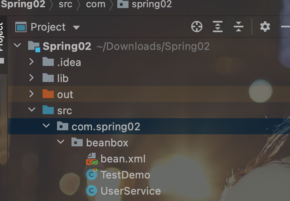The width and height of the screenshot is (290, 201).
Task: Collapse the Spring02 root project node
Action: click(17, 45)
